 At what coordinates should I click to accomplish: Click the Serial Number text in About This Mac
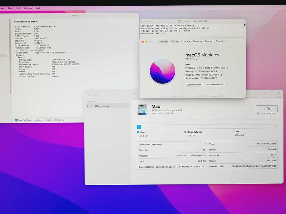pyautogui.click(x=201, y=78)
